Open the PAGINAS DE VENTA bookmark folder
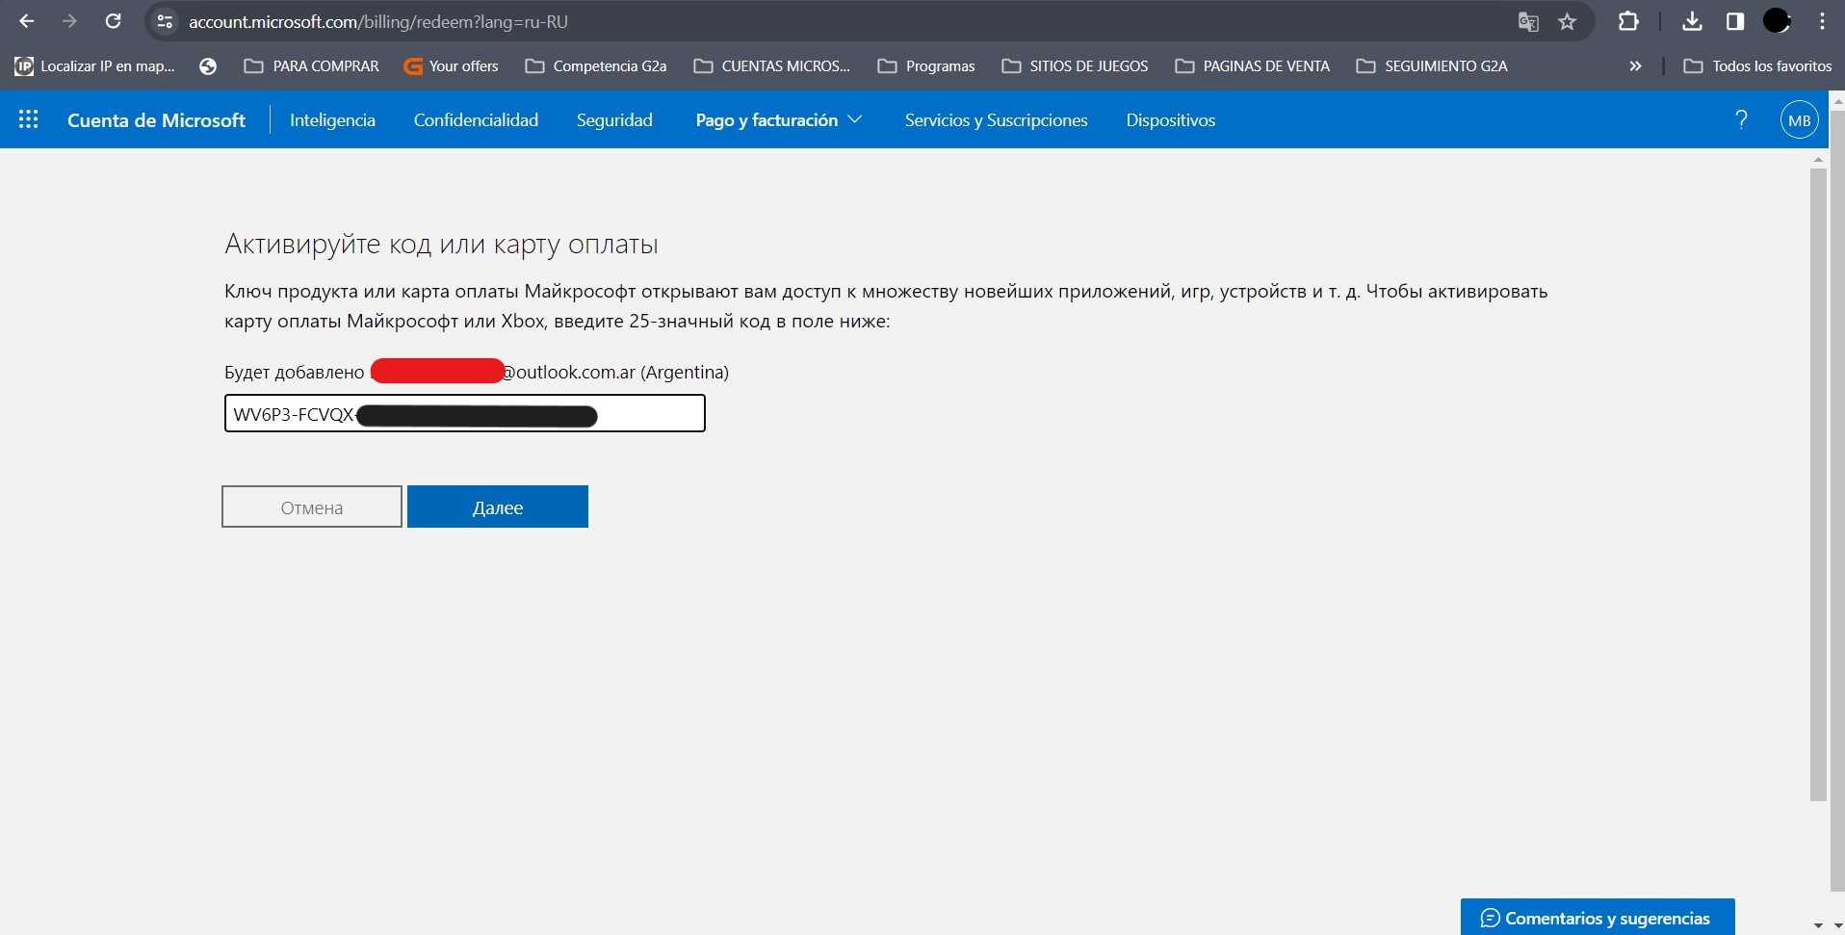Screen dimensions: 1845x935 pos(1253,65)
